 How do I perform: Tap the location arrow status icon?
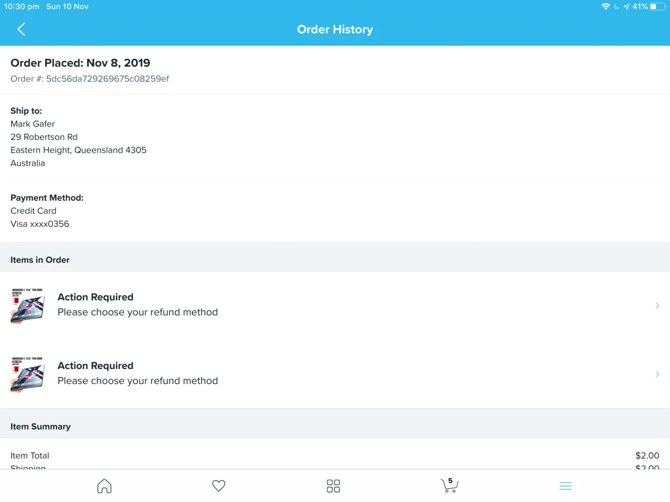point(626,7)
